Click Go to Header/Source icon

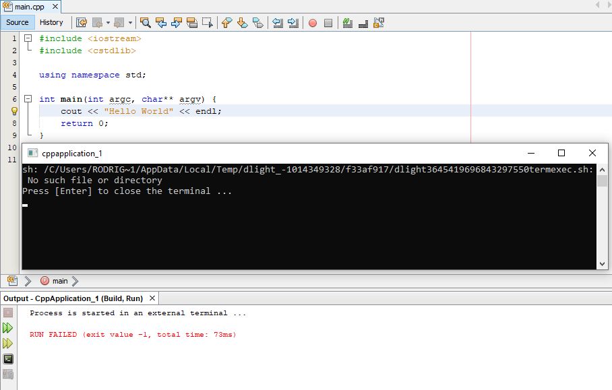pyautogui.click(x=379, y=23)
